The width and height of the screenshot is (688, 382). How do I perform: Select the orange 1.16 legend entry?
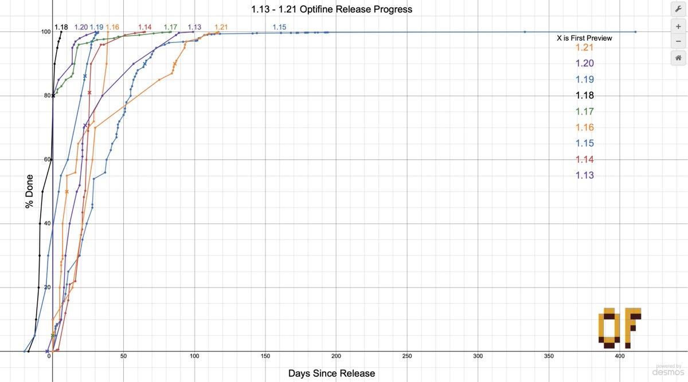pyautogui.click(x=585, y=128)
